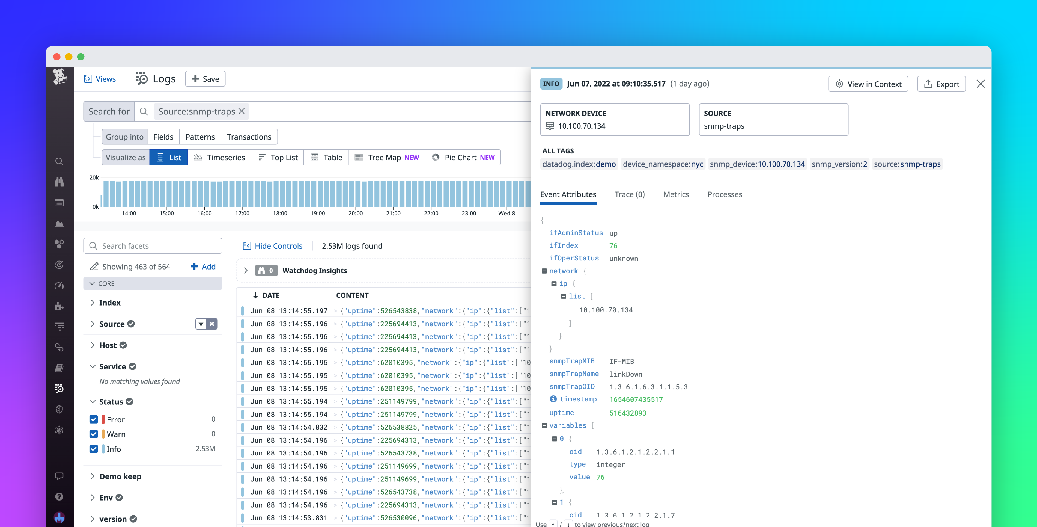Open Watchdog from the left sidebar

(59, 182)
